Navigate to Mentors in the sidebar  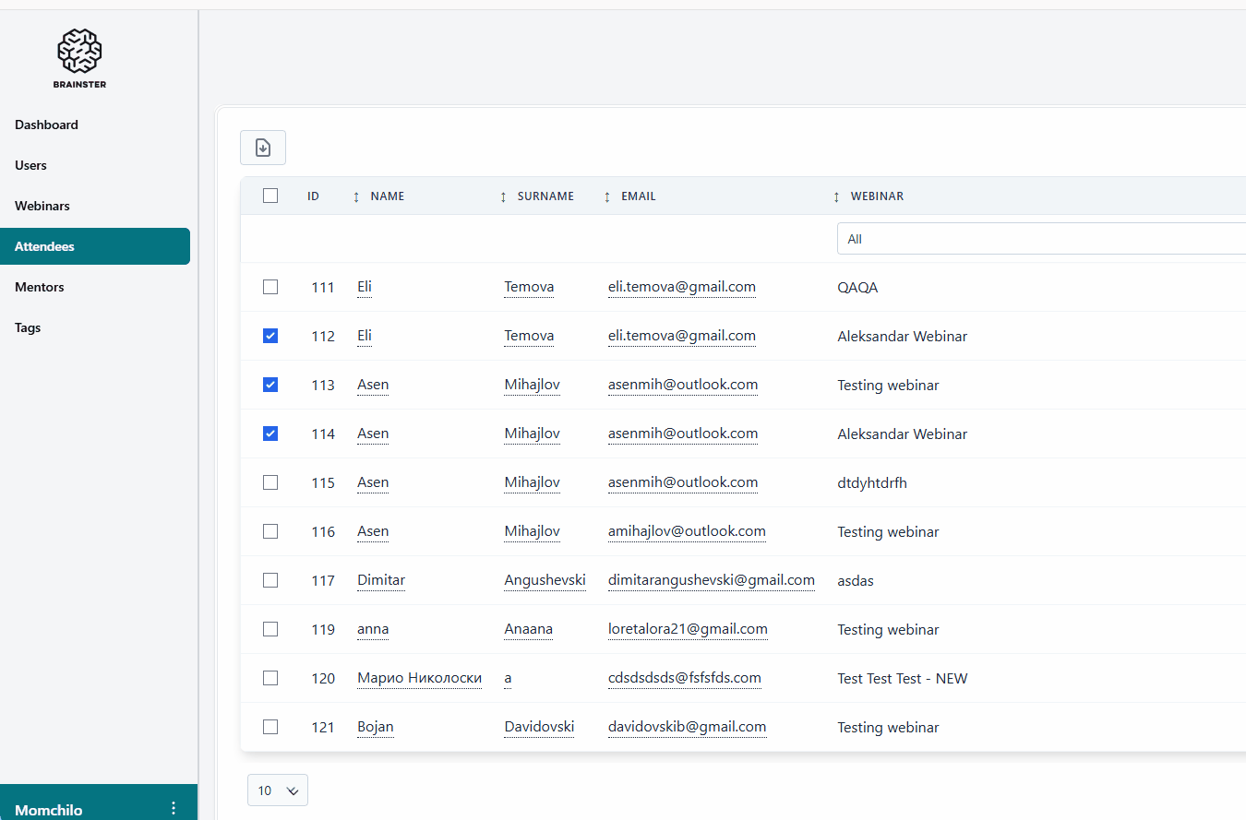tap(40, 287)
